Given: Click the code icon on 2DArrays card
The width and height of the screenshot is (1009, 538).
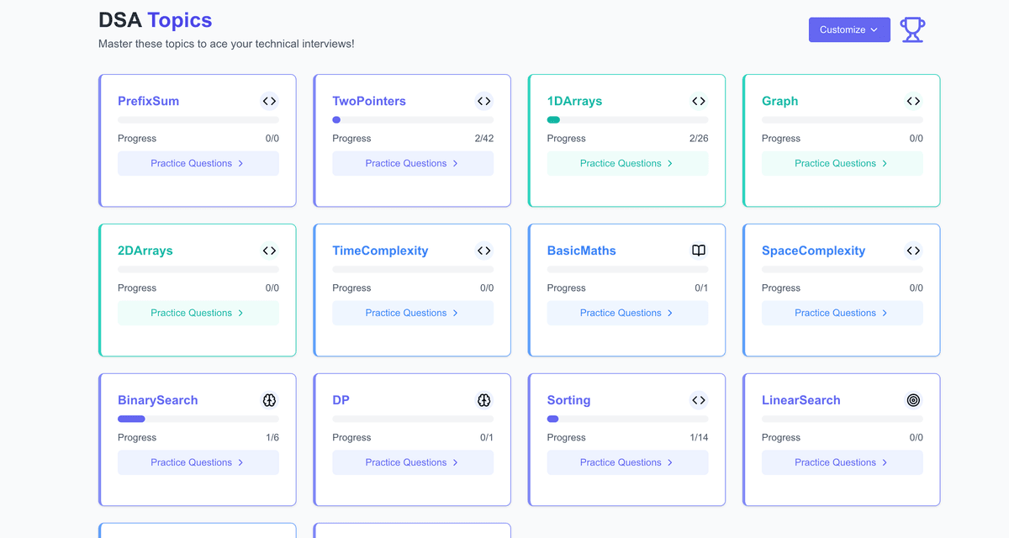Looking at the screenshot, I should click(x=269, y=251).
